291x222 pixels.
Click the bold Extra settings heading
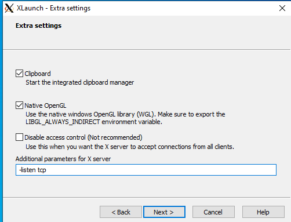click(x=38, y=26)
